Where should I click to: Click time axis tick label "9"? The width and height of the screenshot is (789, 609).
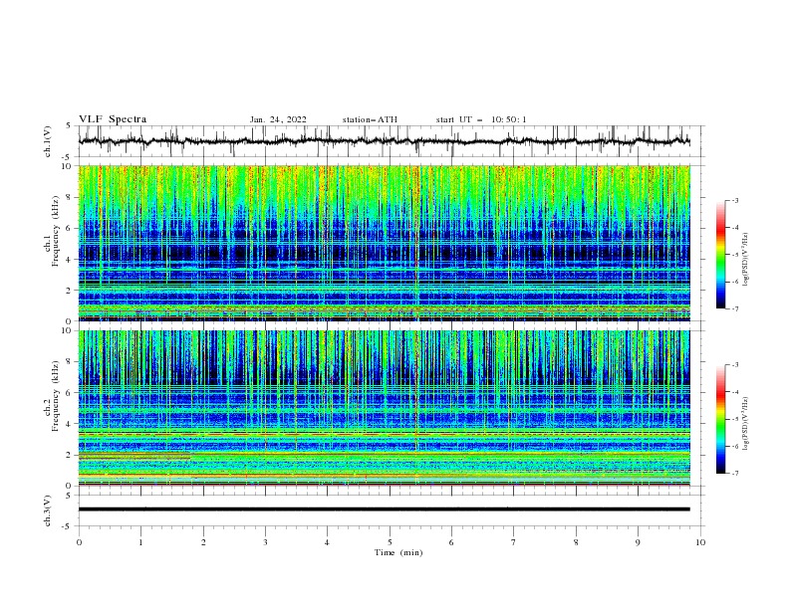pos(638,542)
